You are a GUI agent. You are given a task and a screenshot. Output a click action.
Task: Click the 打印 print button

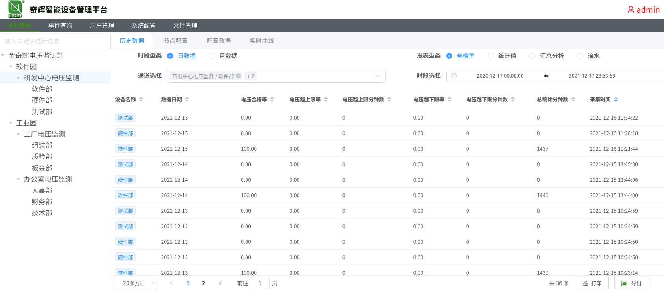pyautogui.click(x=592, y=283)
